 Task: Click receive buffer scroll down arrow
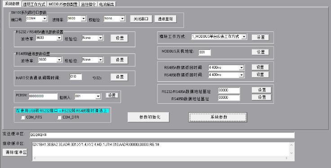(291, 153)
